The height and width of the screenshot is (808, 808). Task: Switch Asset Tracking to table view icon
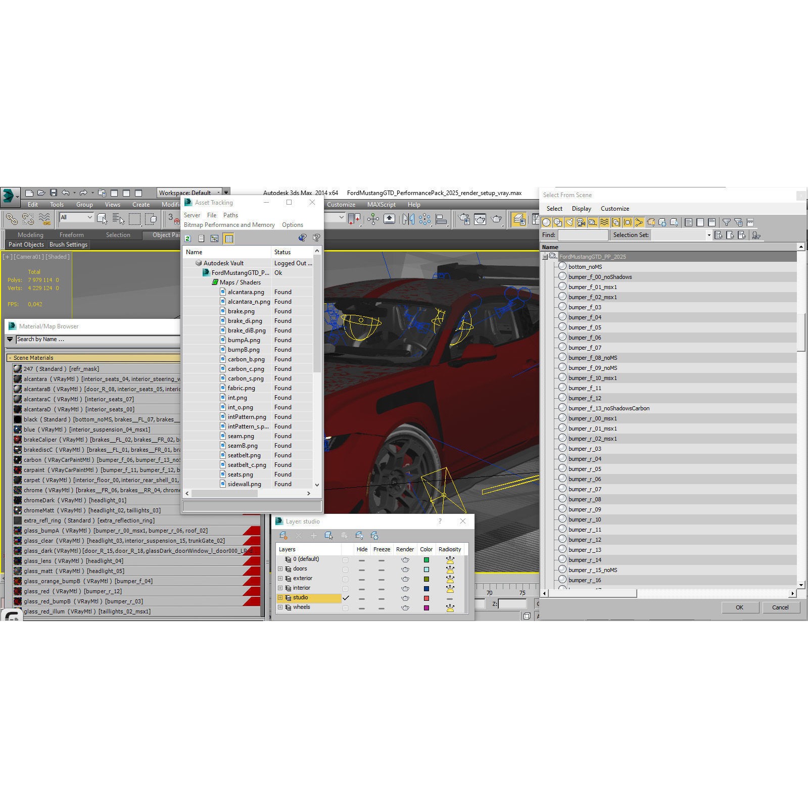(x=229, y=239)
